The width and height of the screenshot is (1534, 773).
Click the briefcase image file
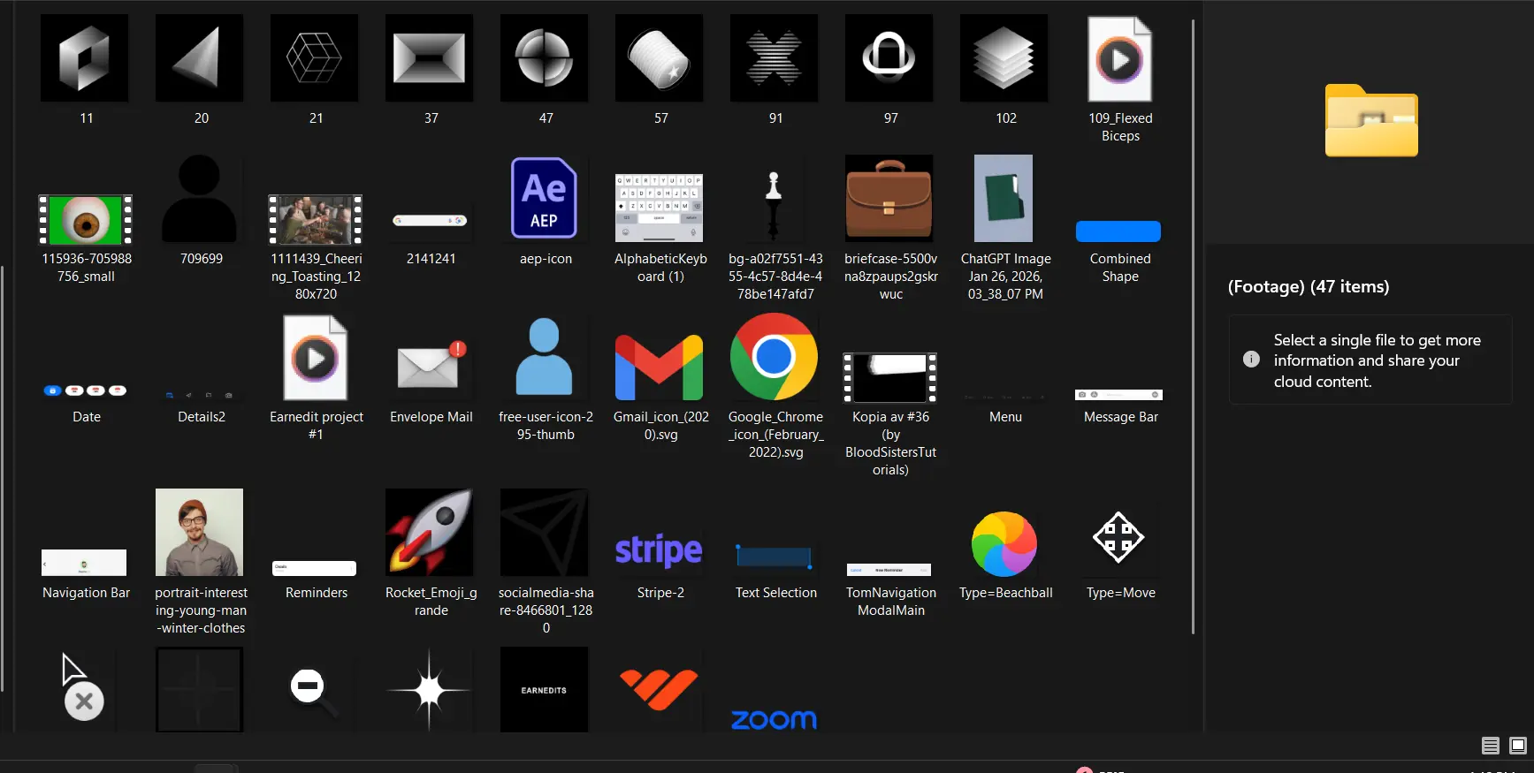click(889, 200)
